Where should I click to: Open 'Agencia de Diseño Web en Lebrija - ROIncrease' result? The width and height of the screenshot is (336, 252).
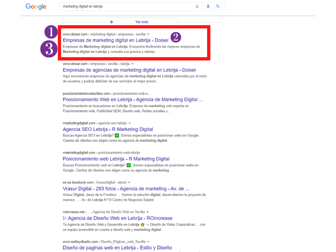[x=117, y=218]
